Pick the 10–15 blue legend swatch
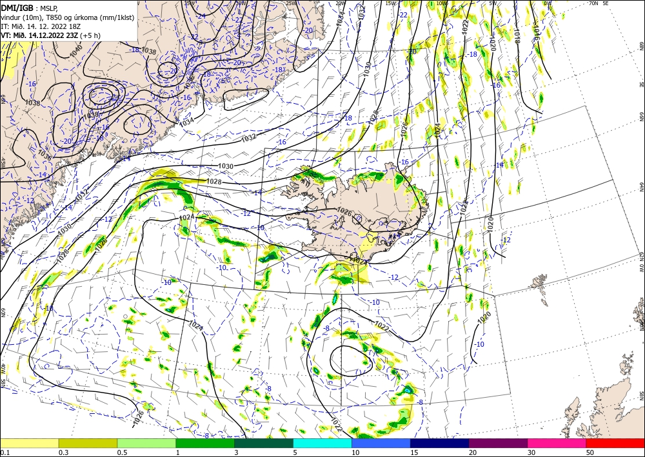The image size is (645, 457). click(x=381, y=443)
